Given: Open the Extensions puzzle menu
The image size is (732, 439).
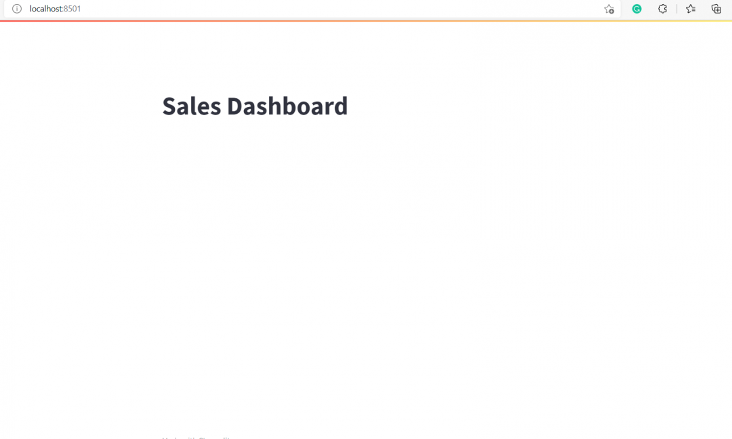Looking at the screenshot, I should 663,9.
